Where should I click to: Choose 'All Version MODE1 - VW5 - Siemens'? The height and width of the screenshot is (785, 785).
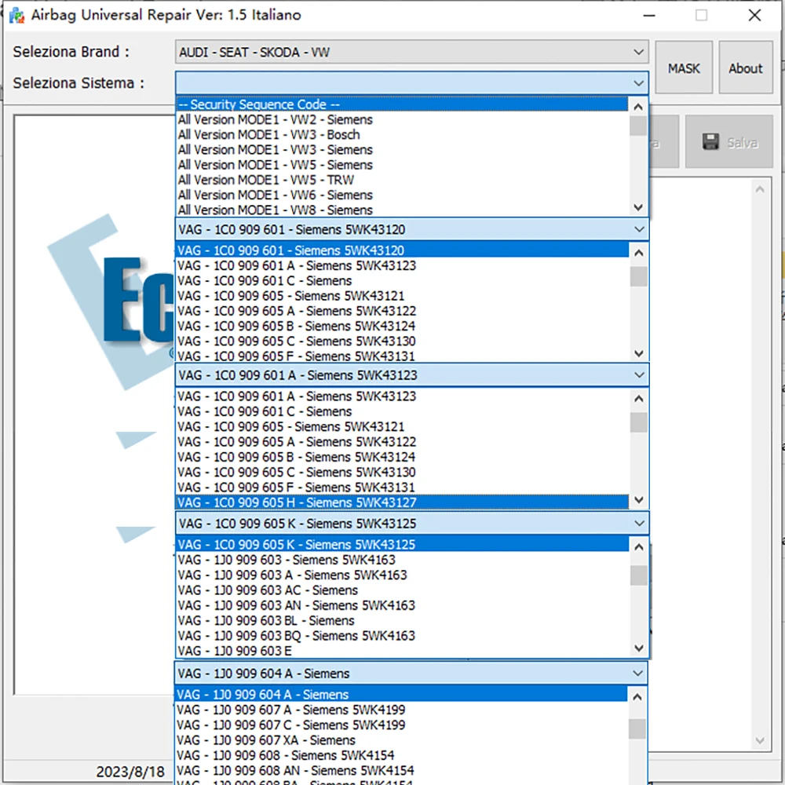402,165
